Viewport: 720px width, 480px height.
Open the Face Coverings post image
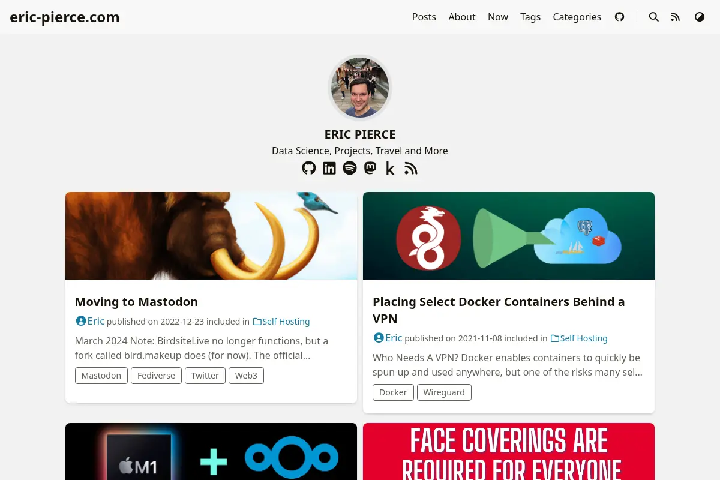click(509, 452)
